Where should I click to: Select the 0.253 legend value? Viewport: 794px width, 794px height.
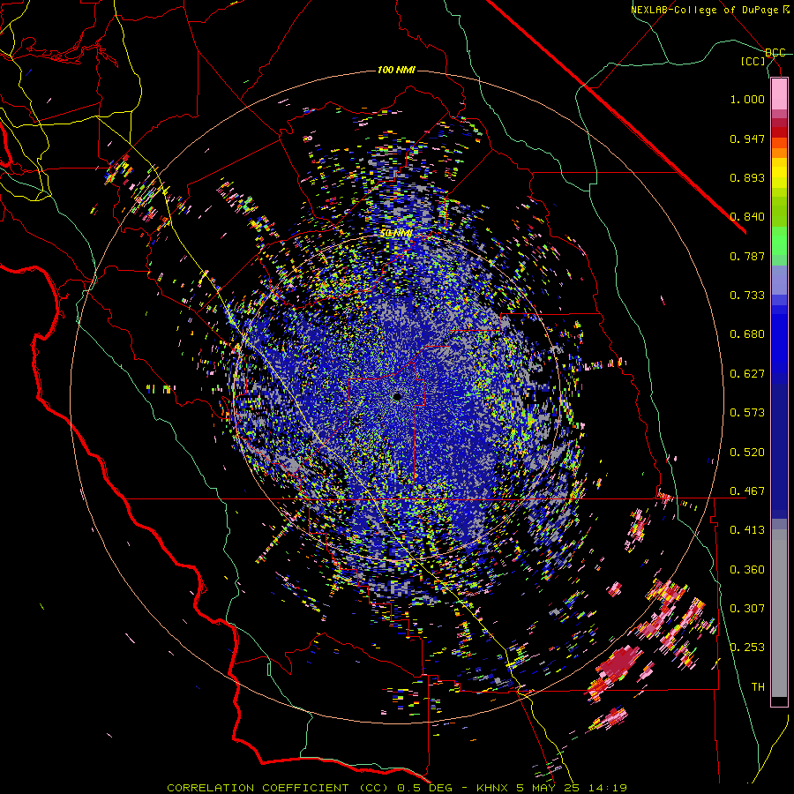(747, 648)
